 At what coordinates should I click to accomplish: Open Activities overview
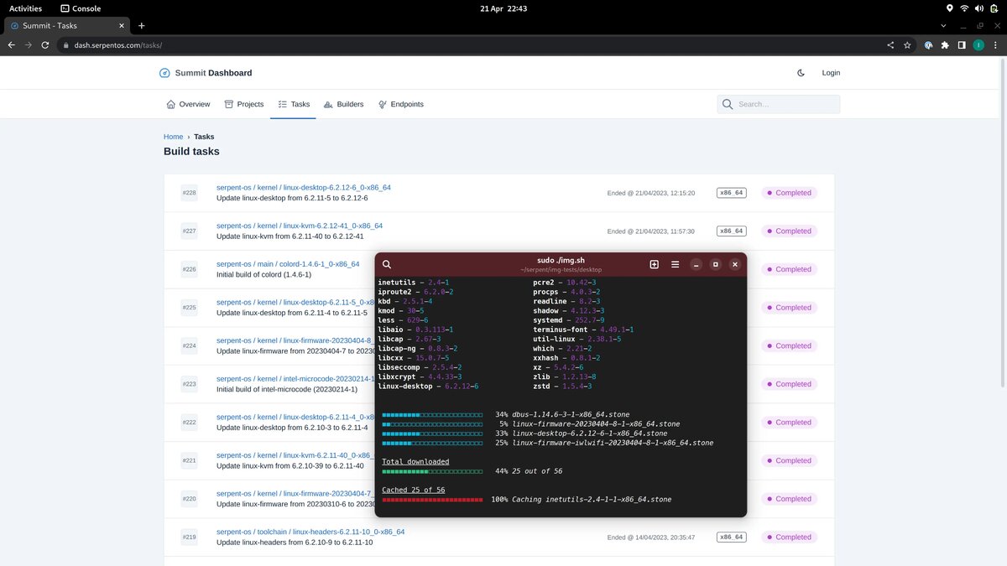pyautogui.click(x=25, y=8)
